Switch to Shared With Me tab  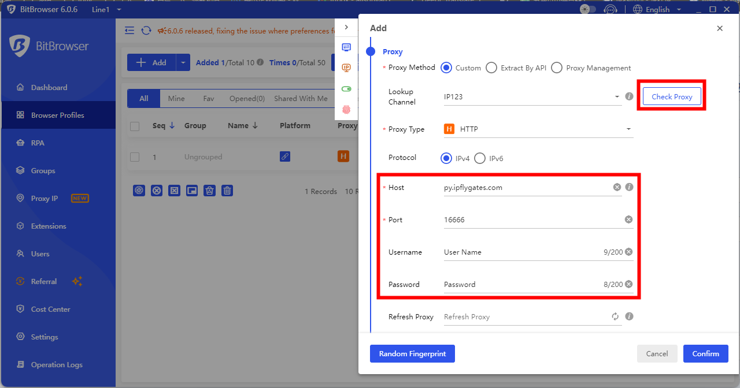[301, 99]
